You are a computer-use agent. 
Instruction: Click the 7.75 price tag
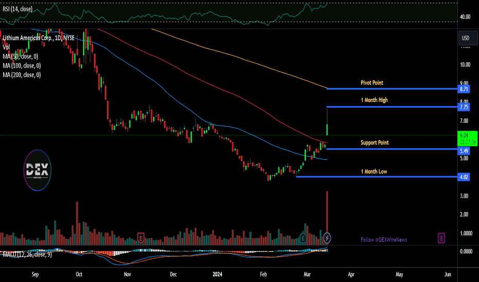(x=464, y=107)
